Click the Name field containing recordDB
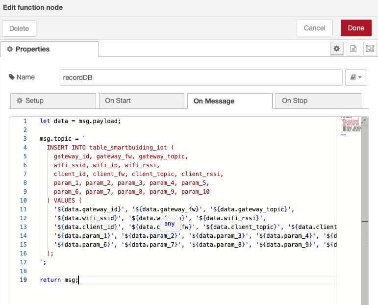This screenshot has width=378, height=305. [x=201, y=77]
